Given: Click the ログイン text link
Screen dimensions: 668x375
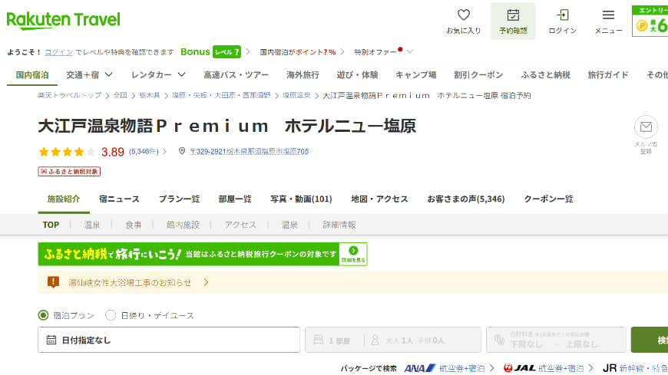Looking at the screenshot, I should pos(58,52).
